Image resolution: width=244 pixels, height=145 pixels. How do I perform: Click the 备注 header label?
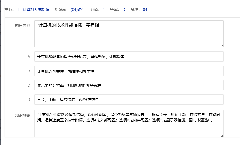135,10
